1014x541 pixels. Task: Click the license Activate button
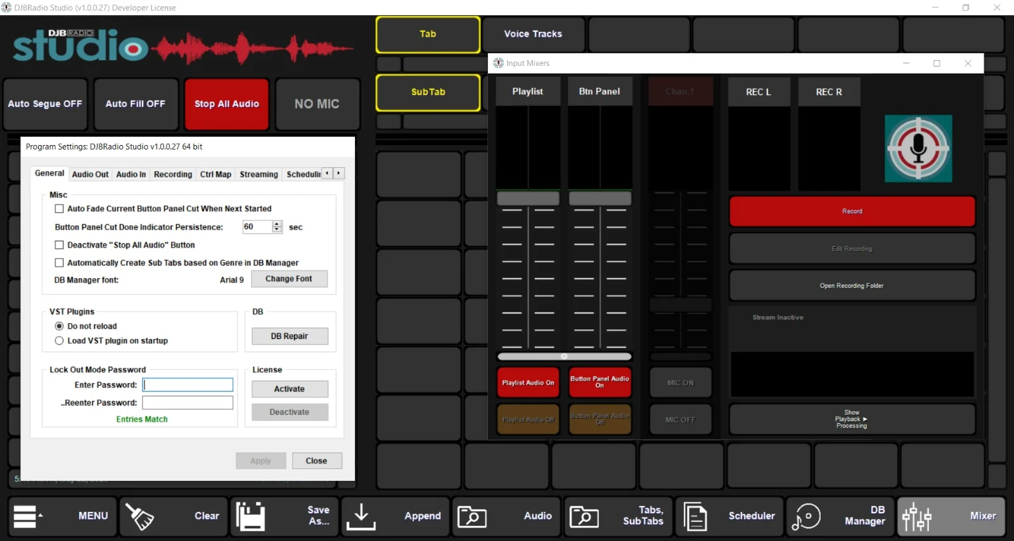coord(290,389)
